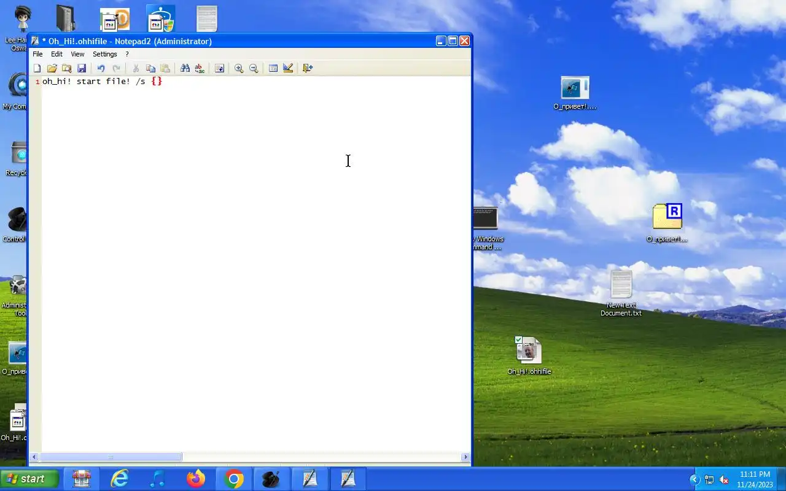Click the Notepad2 title bar
The height and width of the screenshot is (491, 786).
(x=233, y=41)
